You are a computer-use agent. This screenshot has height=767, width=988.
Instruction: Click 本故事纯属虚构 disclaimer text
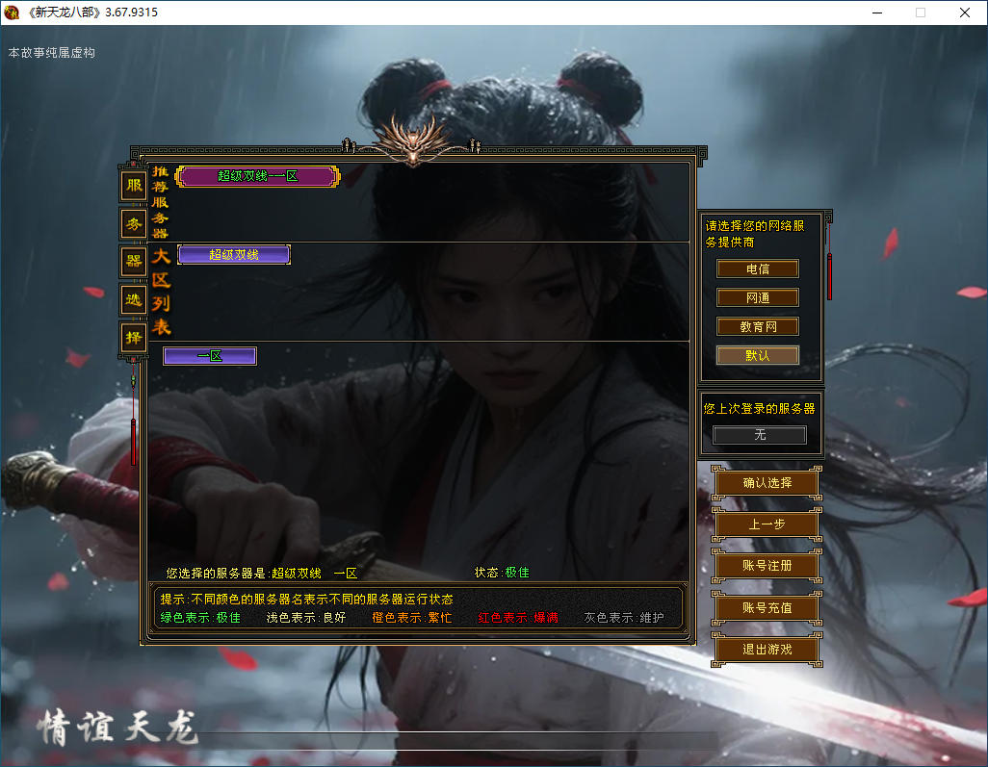pyautogui.click(x=52, y=53)
